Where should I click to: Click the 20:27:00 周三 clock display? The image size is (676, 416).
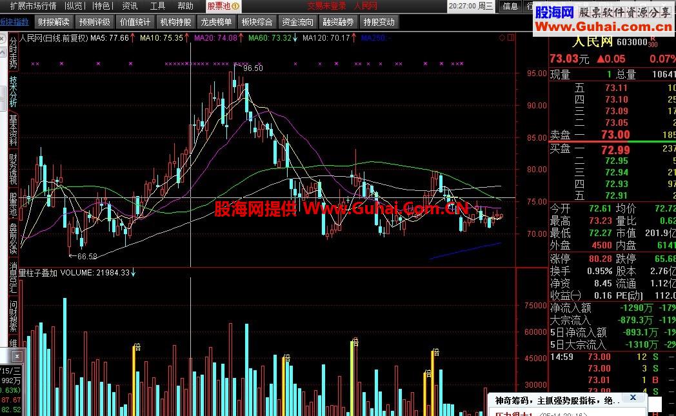471,6
